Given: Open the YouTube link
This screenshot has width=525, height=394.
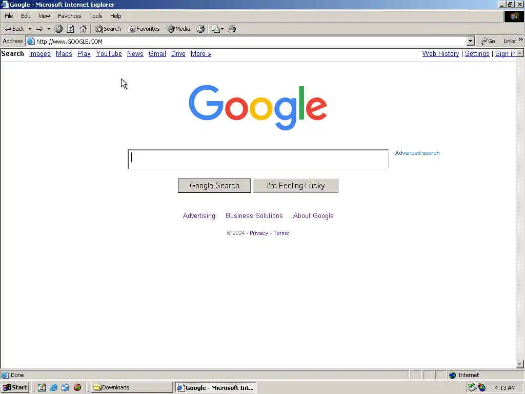Looking at the screenshot, I should point(109,53).
